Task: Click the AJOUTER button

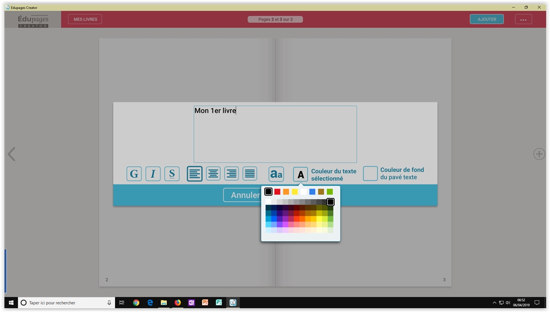Action: click(x=487, y=20)
